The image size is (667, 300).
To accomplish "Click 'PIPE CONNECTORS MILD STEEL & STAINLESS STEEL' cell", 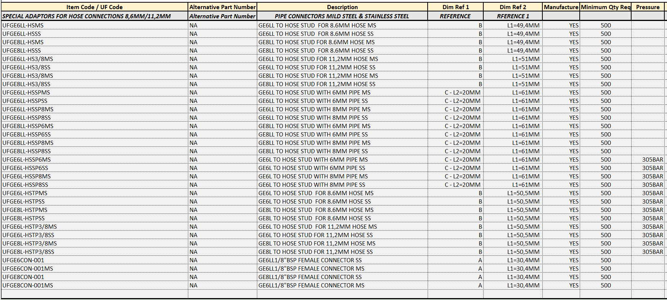I will click(x=342, y=16).
